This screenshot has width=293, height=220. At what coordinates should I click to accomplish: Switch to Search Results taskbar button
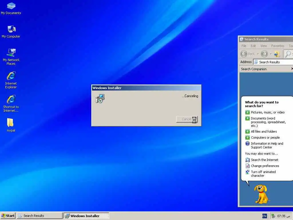click(39, 216)
